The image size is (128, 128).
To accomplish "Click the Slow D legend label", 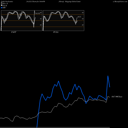I will (5, 4).
